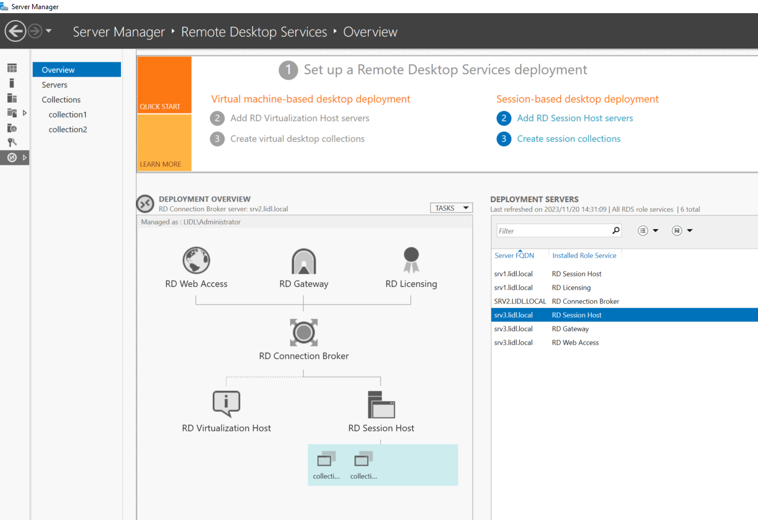Click the Deployment Overview header icon
Image resolution: width=758 pixels, height=520 pixels.
click(145, 203)
